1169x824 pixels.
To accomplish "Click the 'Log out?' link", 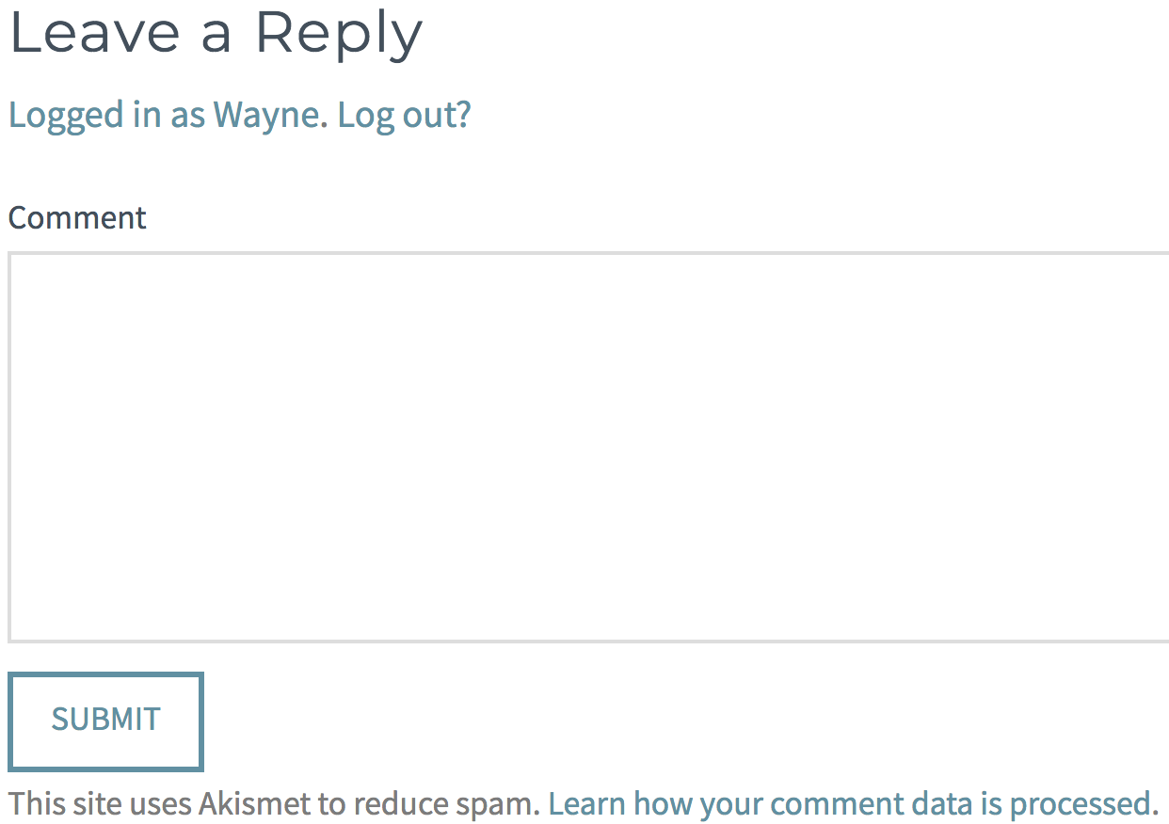I will coord(404,115).
